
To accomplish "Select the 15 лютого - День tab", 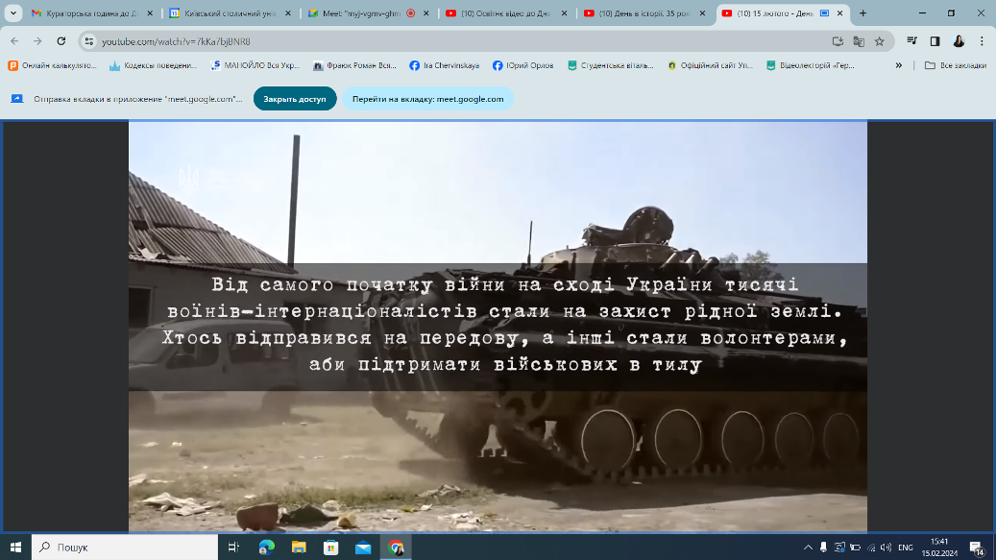I will point(775,12).
